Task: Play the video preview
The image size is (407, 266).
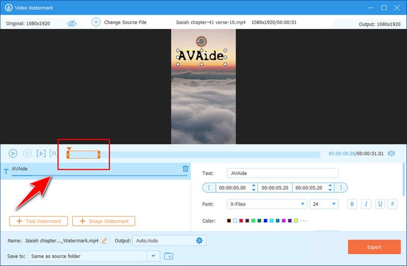Action: (x=13, y=154)
